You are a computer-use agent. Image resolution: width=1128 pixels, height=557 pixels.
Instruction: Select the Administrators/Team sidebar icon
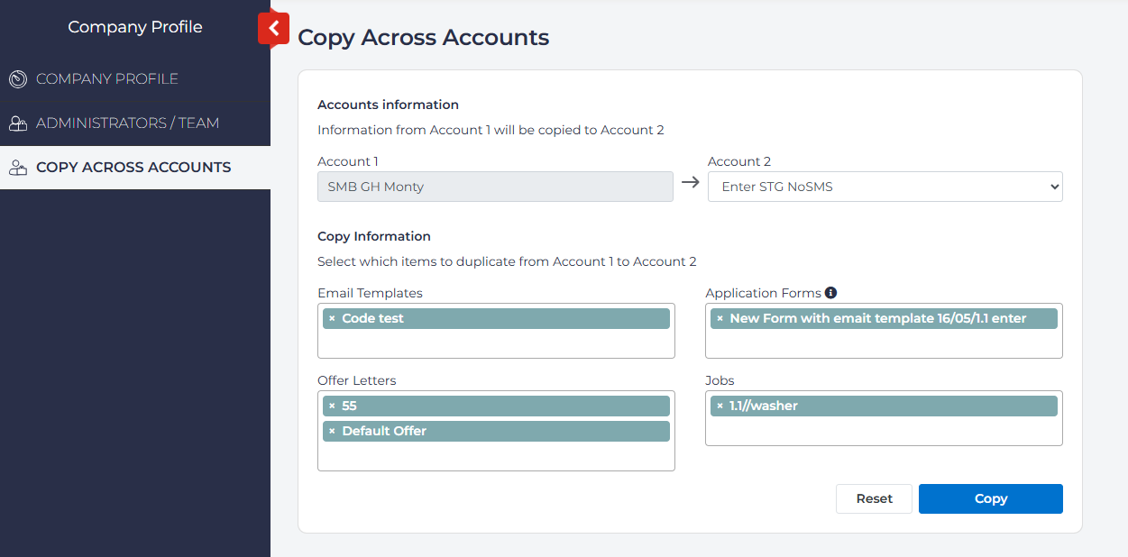tap(18, 123)
